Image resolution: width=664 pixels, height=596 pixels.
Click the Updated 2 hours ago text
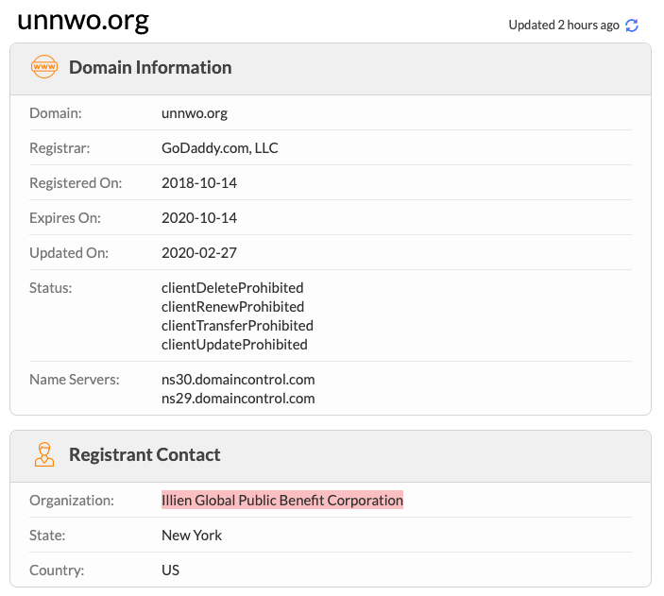[563, 26]
